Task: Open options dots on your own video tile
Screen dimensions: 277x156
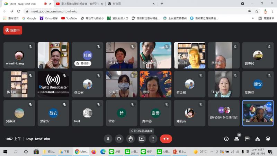Action: 269,105
